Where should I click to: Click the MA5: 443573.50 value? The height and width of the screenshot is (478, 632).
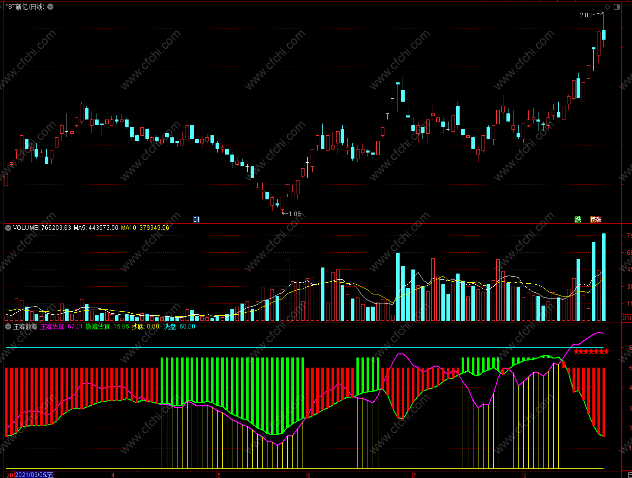tap(96, 228)
